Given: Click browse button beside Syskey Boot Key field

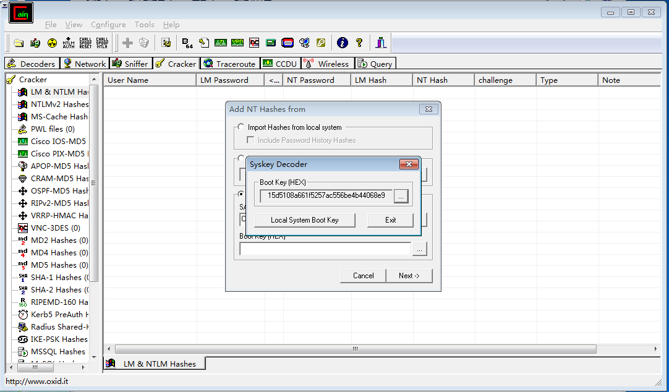Looking at the screenshot, I should click(x=401, y=196).
